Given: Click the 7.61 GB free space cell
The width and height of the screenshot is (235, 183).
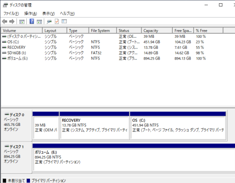Looking at the screenshot, I should click(181, 47).
